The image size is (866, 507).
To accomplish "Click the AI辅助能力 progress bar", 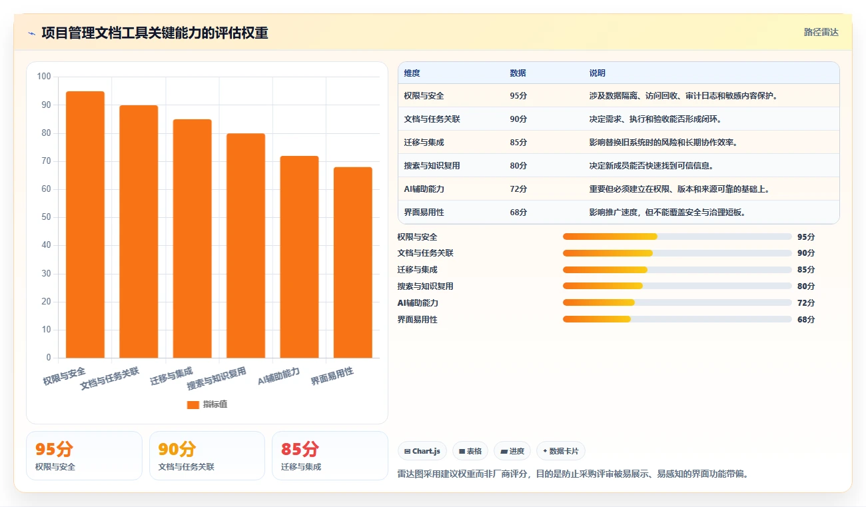I will point(677,302).
